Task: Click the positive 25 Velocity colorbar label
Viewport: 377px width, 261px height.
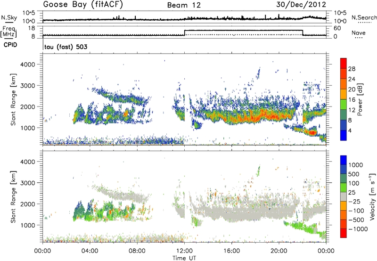Action: 352,193
